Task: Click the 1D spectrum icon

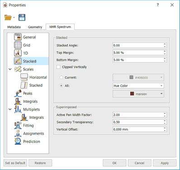Action: 18,53
